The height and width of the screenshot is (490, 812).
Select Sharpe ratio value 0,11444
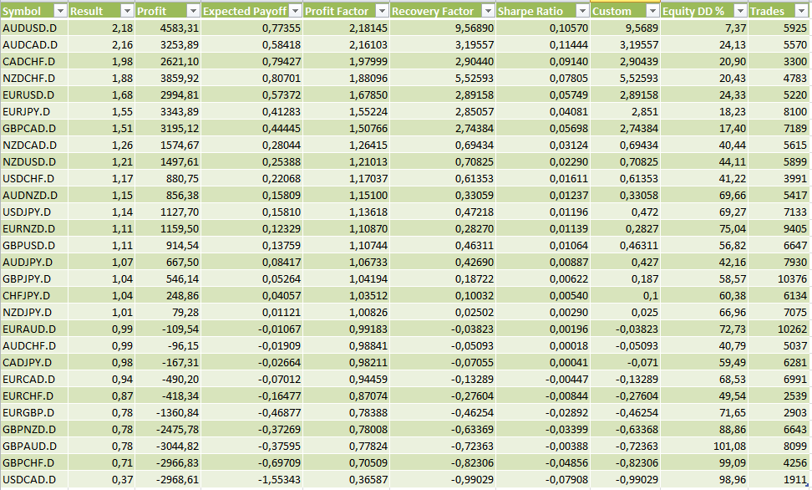click(x=543, y=44)
